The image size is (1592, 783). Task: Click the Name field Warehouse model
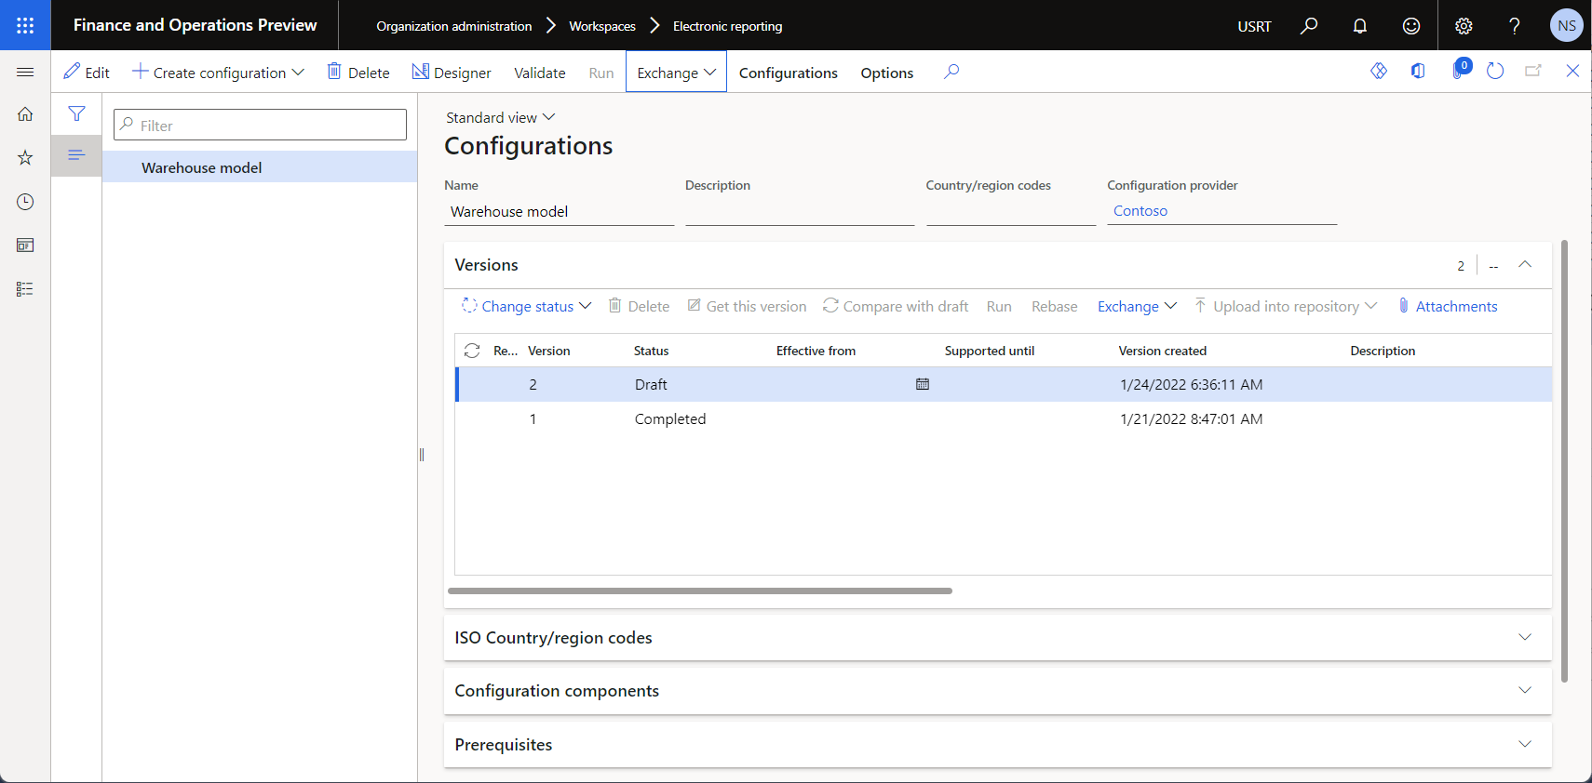click(559, 211)
